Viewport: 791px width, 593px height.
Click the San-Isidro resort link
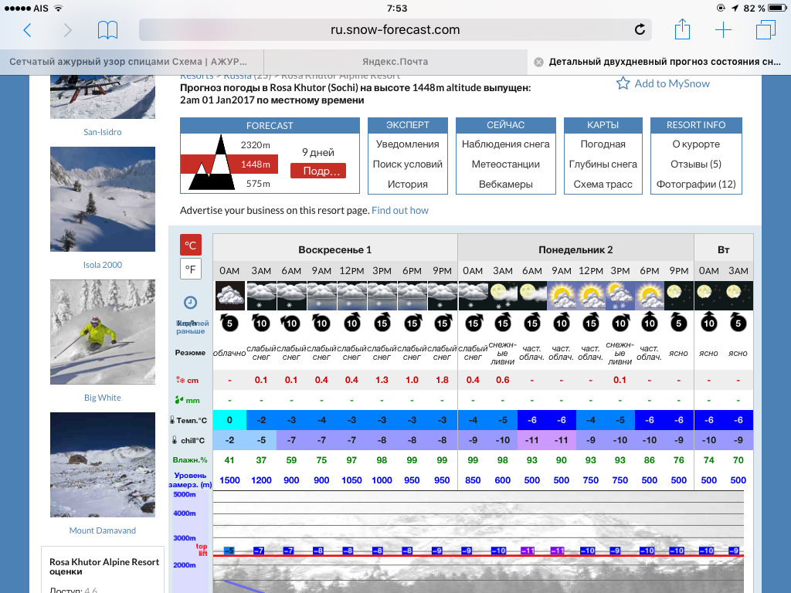point(103,132)
